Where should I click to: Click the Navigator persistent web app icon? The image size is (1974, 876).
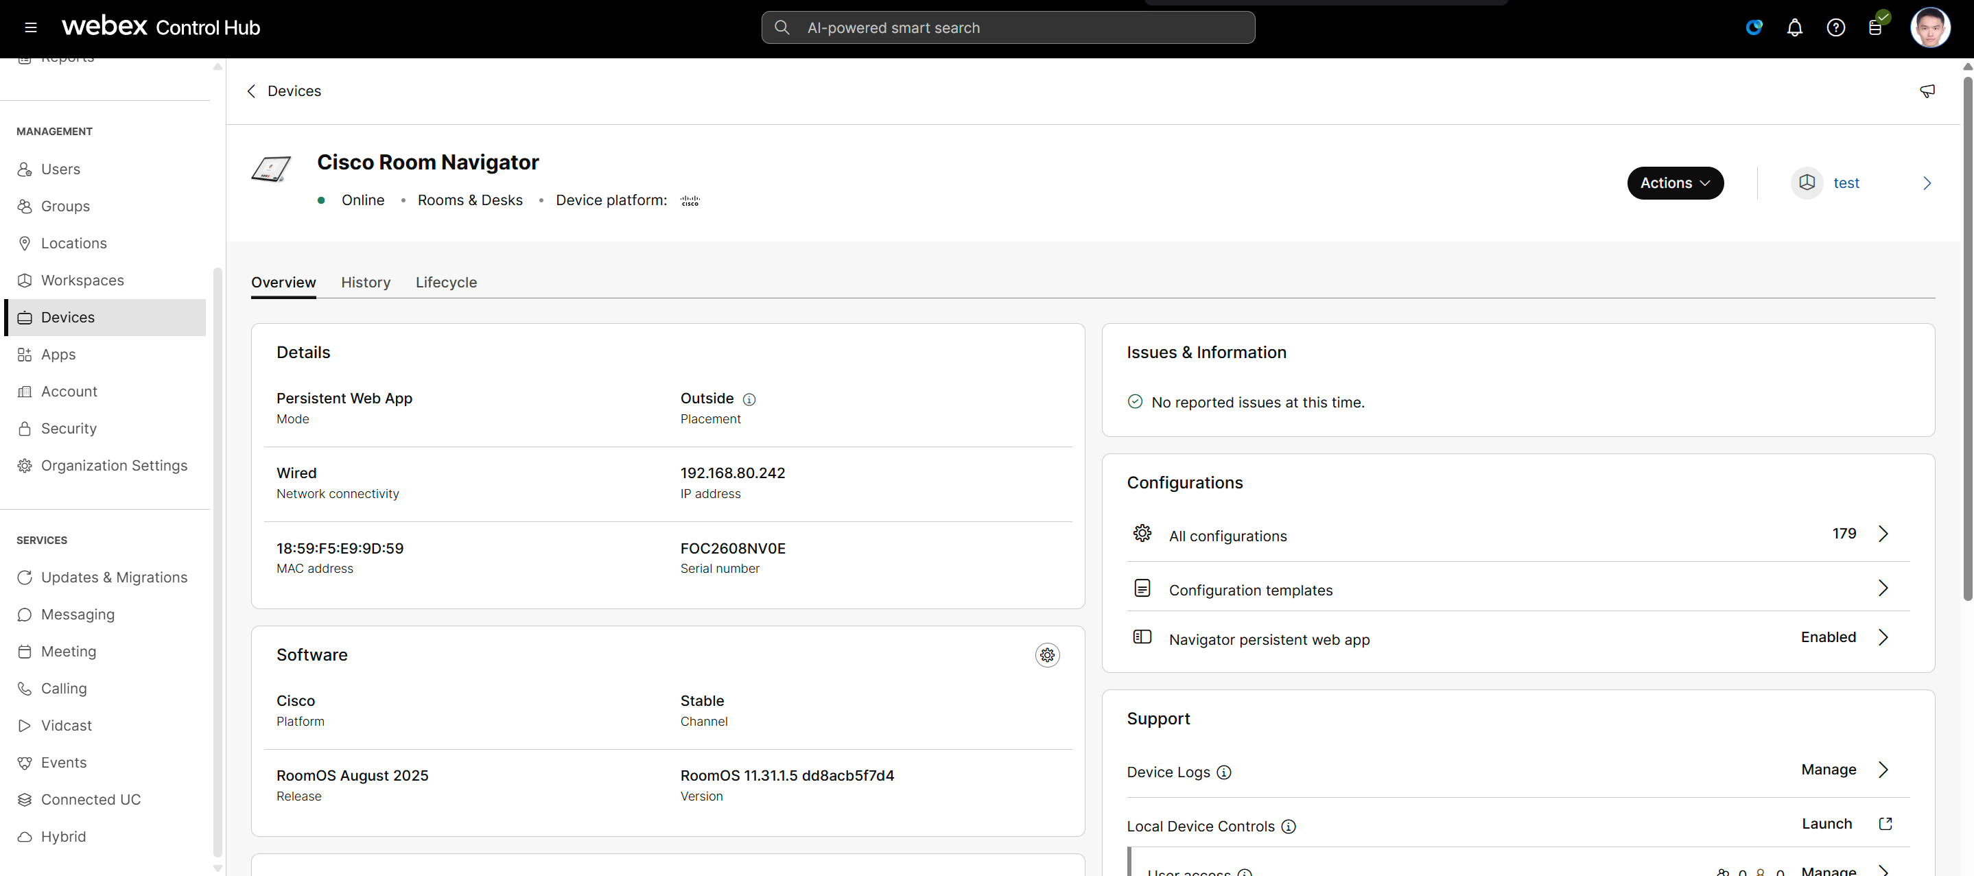point(1142,637)
